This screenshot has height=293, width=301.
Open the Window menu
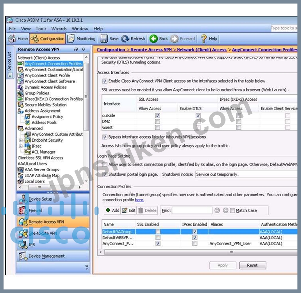80,29
